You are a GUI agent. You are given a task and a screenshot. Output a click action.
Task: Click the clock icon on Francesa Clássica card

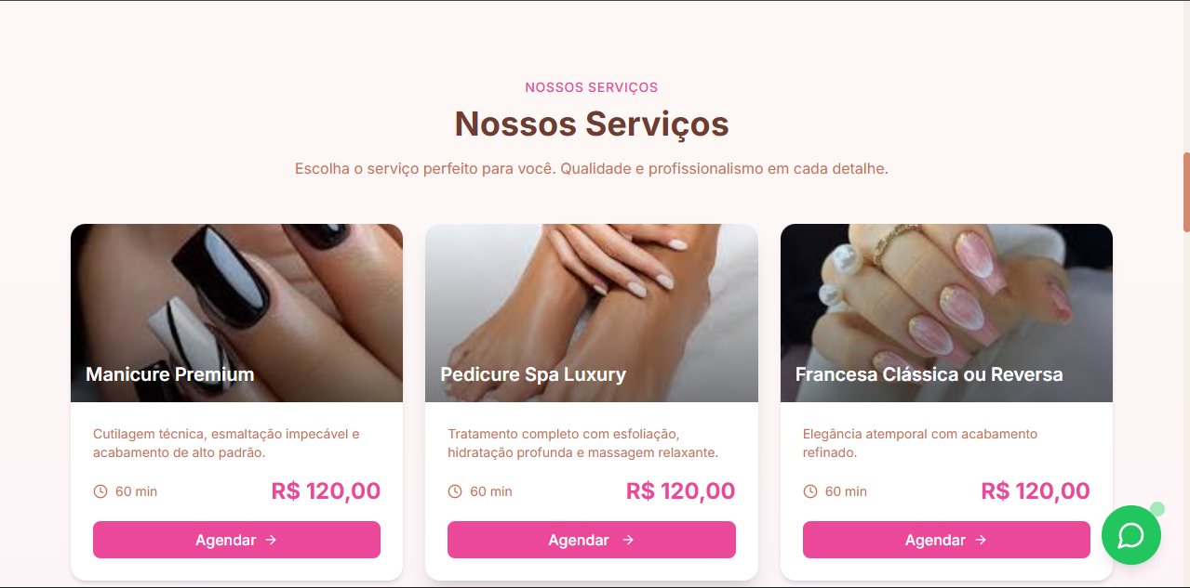click(x=810, y=491)
